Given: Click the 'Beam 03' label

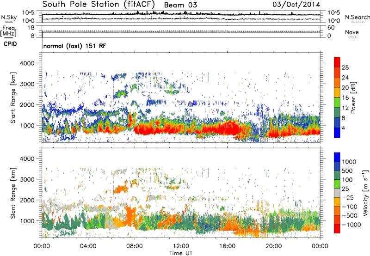Looking at the screenshot, I should coord(180,5).
